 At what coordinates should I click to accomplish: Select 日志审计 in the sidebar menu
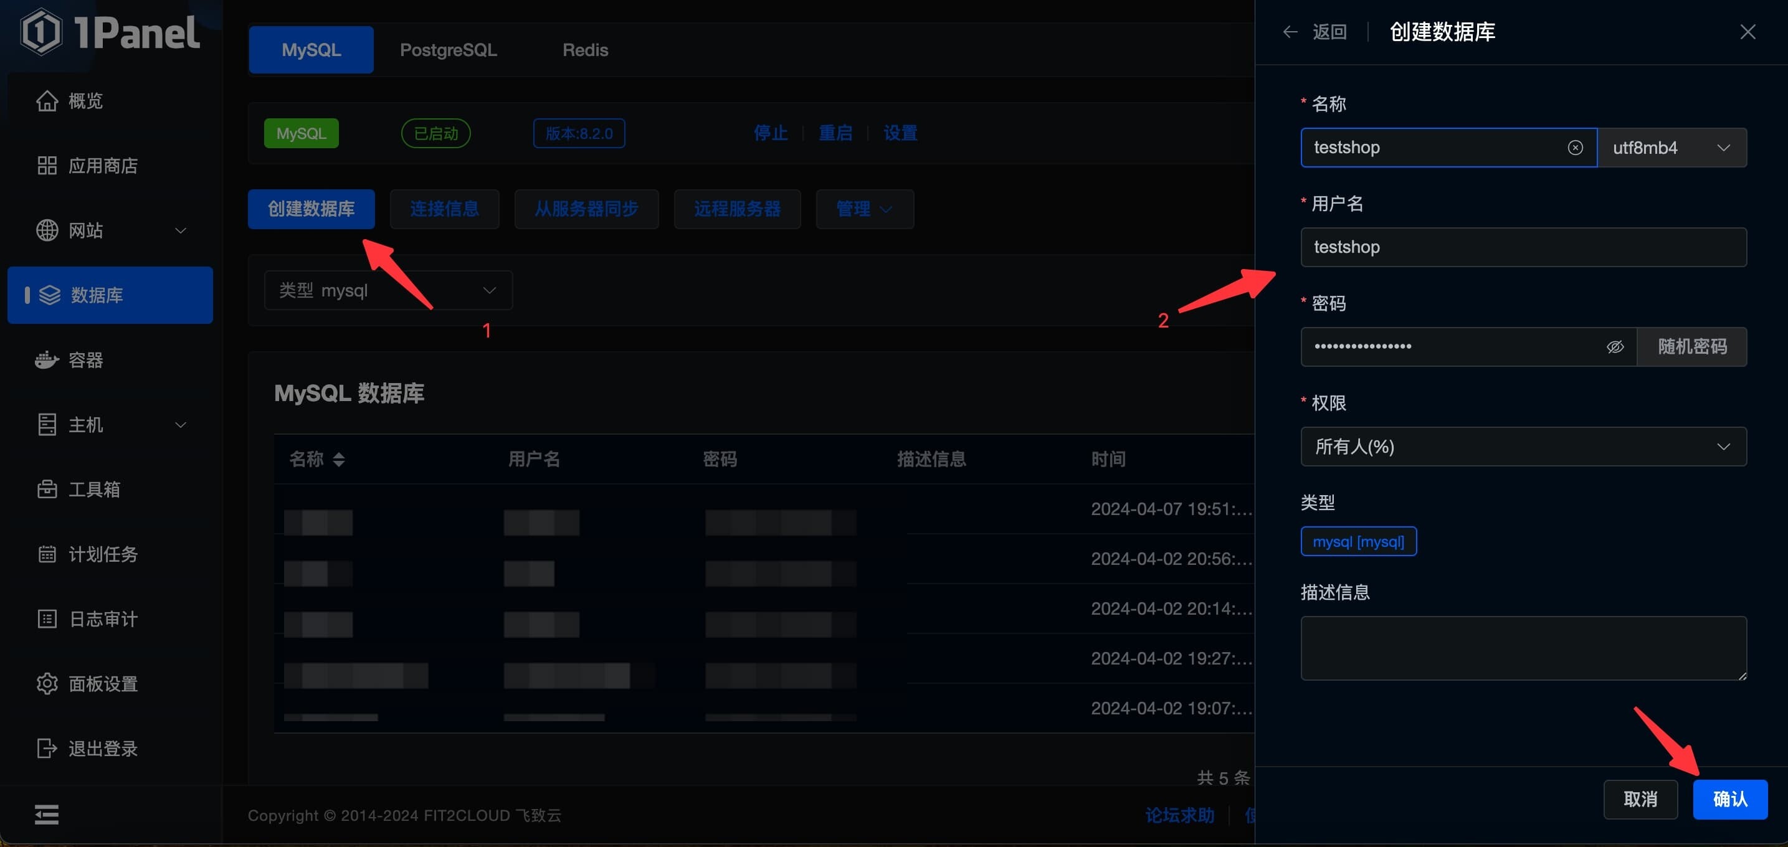point(110,619)
